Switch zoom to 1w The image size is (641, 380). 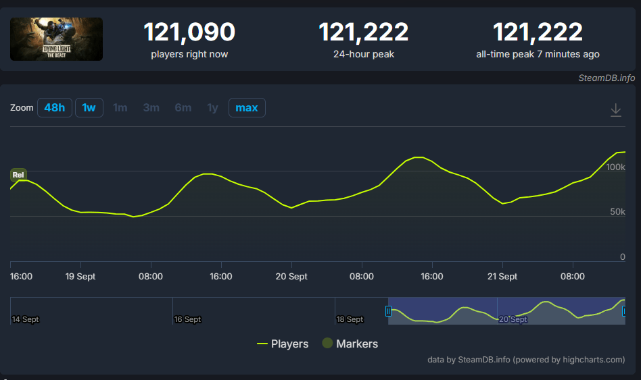89,107
